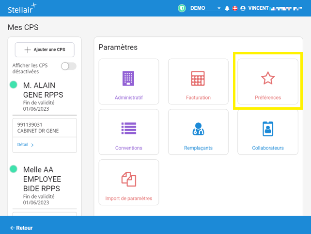Click the Préférences star icon
This screenshot has width=311, height=234.
(268, 78)
